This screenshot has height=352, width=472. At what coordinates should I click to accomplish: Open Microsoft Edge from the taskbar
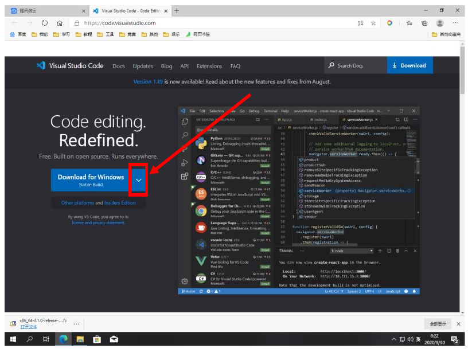63,339
